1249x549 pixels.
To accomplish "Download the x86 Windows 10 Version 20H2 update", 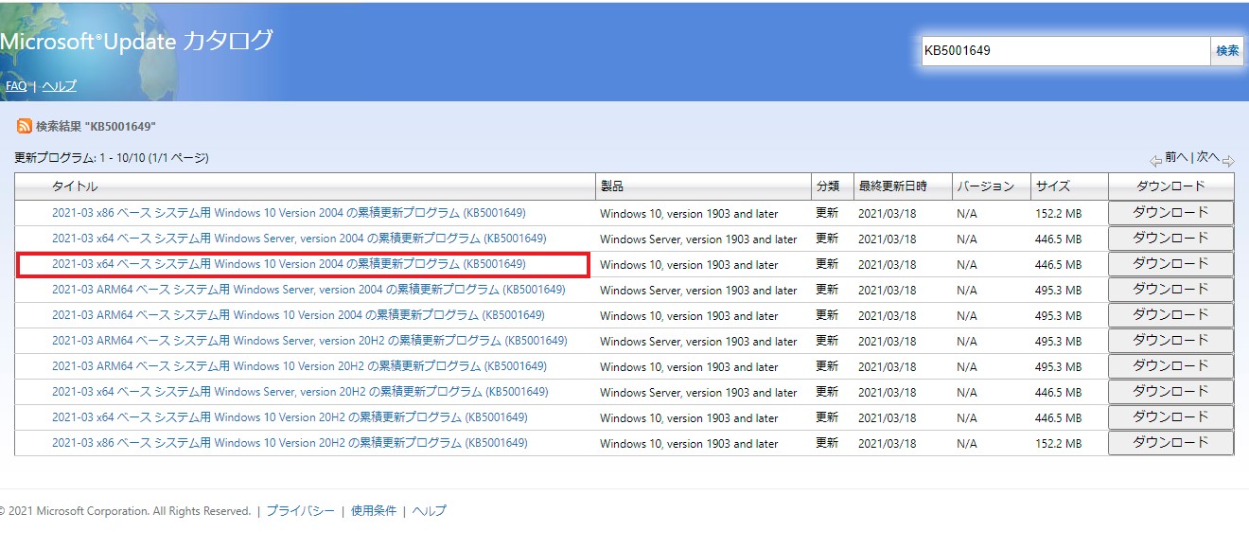I will click(1170, 443).
